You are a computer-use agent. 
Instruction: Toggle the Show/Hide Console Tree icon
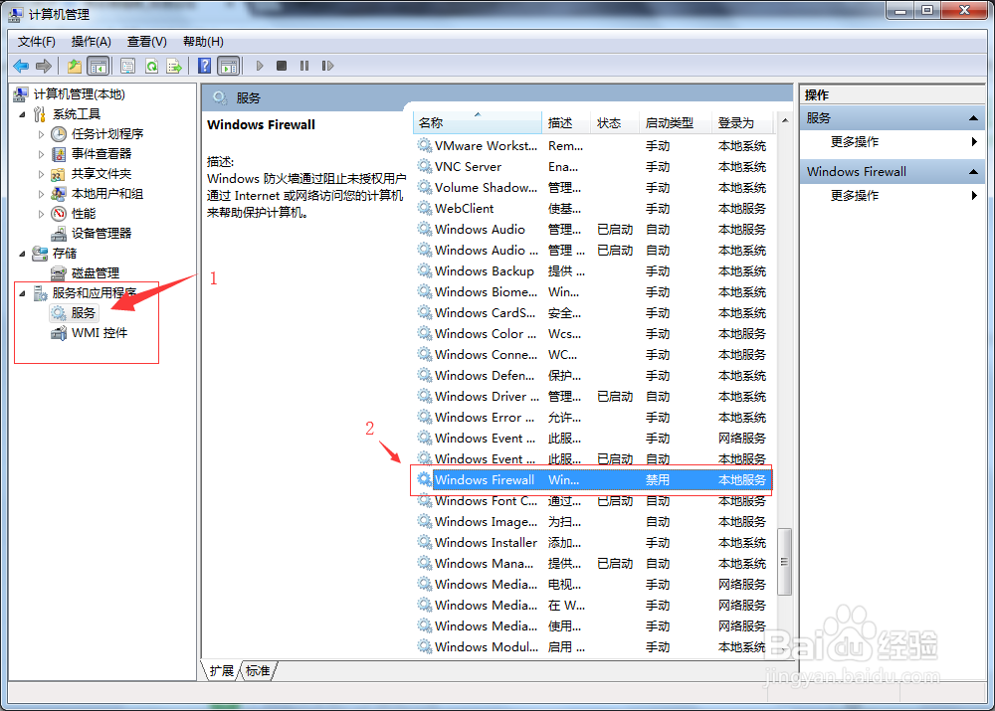[x=99, y=66]
